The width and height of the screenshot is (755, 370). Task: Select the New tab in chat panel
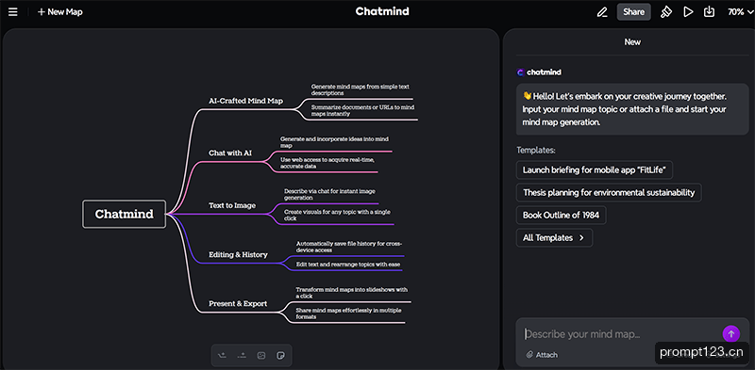(x=632, y=41)
